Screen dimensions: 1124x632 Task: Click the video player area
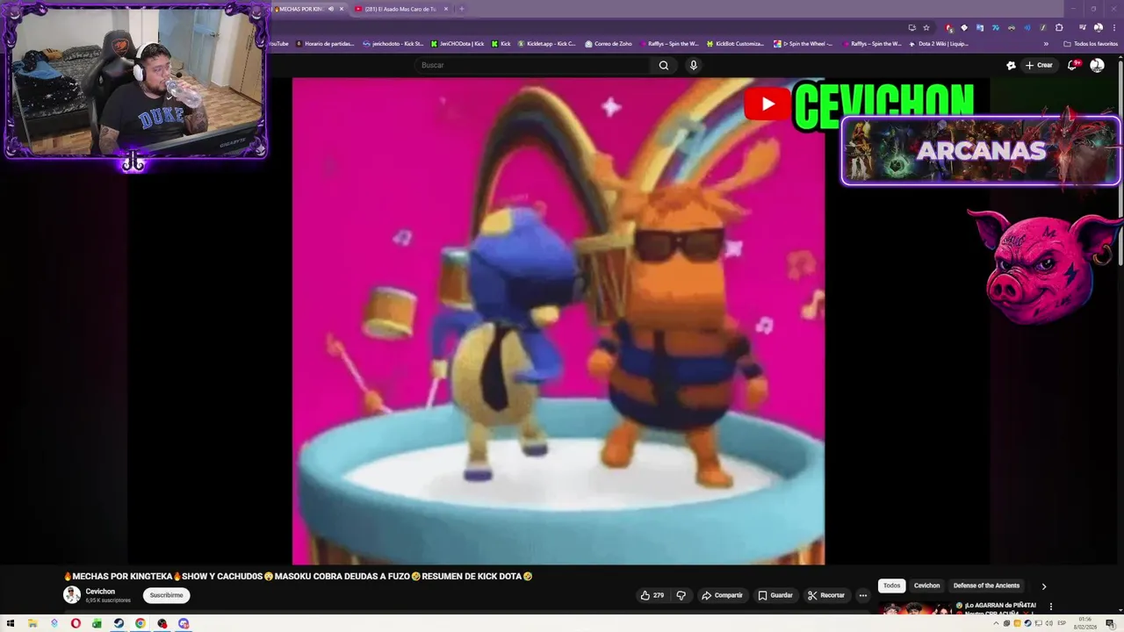pos(558,320)
